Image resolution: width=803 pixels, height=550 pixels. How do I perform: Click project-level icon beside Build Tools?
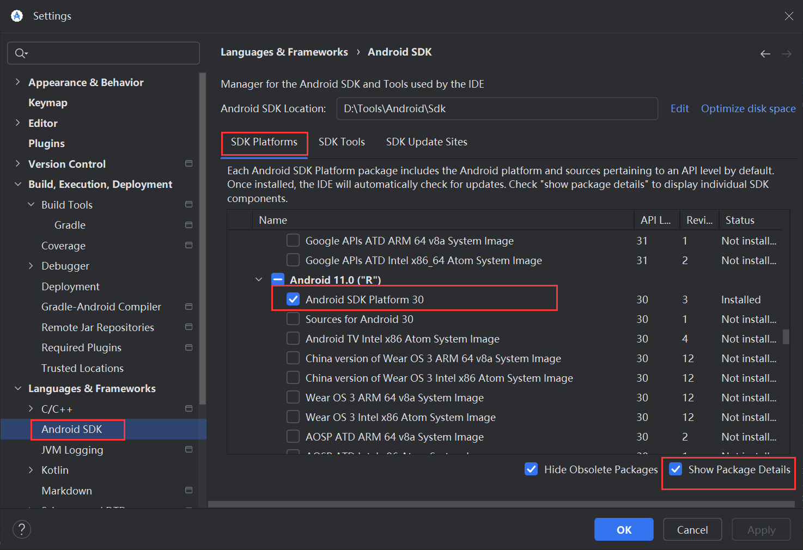[x=189, y=204]
